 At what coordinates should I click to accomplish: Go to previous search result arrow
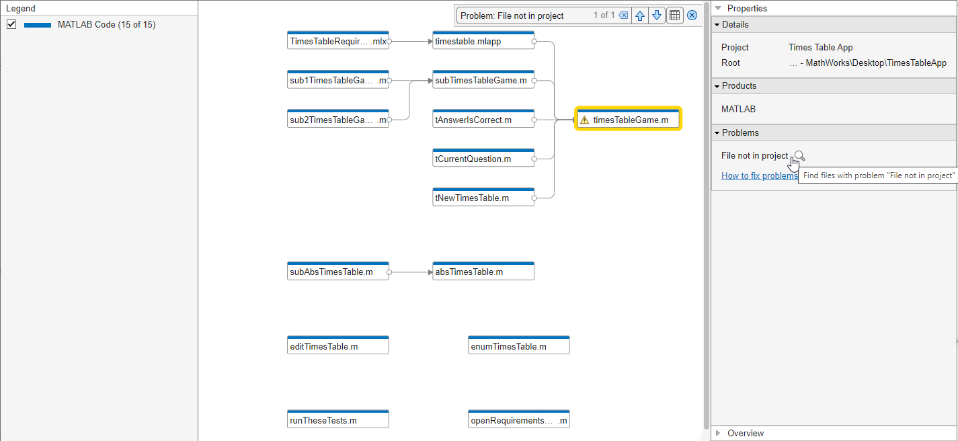(641, 15)
